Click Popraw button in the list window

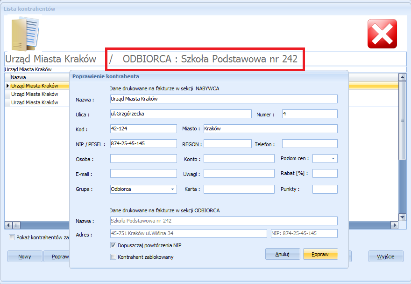pyautogui.click(x=57, y=257)
